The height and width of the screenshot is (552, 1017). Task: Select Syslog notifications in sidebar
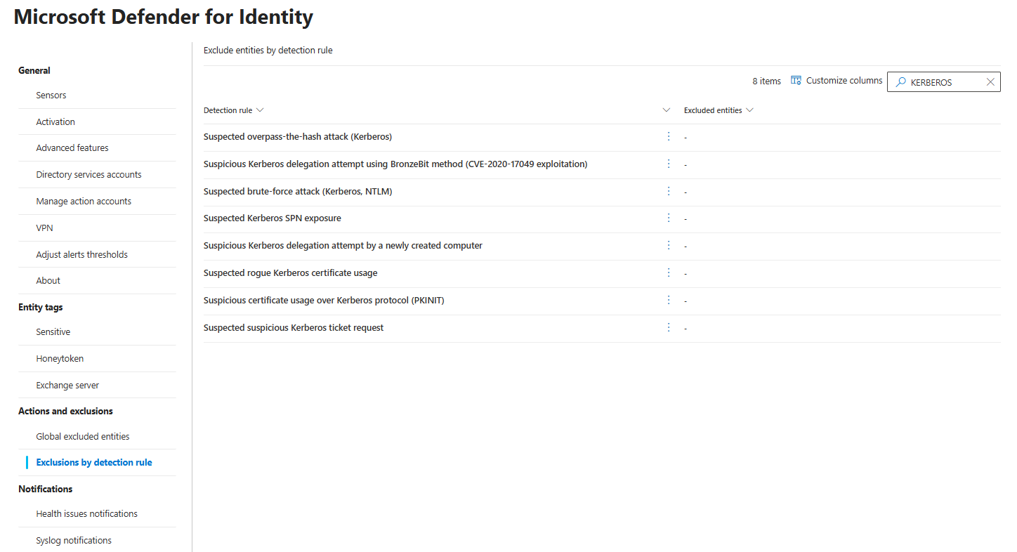[74, 541]
